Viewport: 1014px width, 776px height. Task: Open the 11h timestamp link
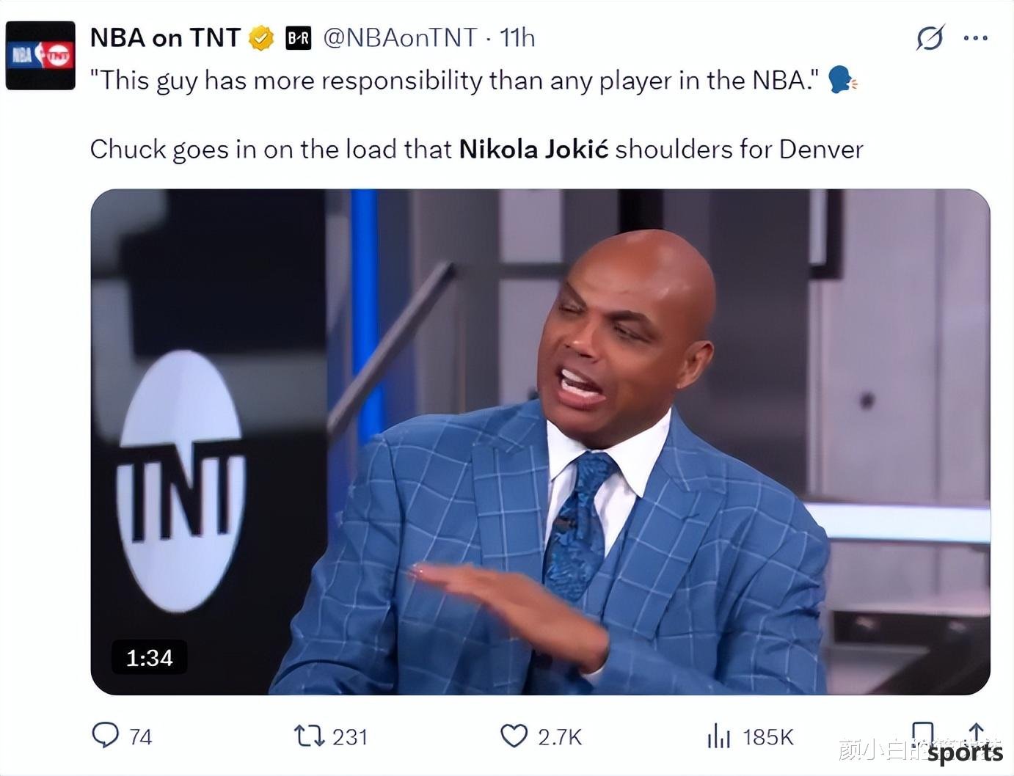[517, 37]
